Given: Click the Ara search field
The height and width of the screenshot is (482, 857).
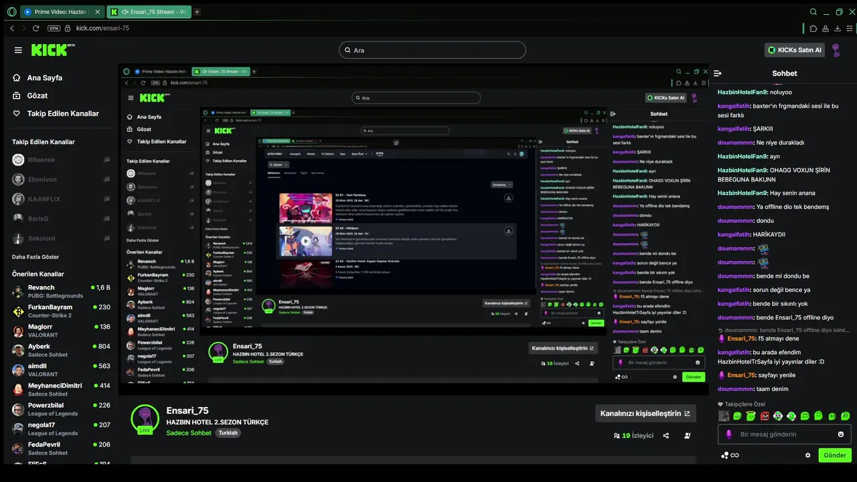Looking at the screenshot, I should 433,50.
